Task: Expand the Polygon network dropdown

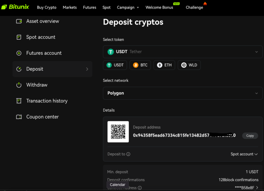Action: 183,93
